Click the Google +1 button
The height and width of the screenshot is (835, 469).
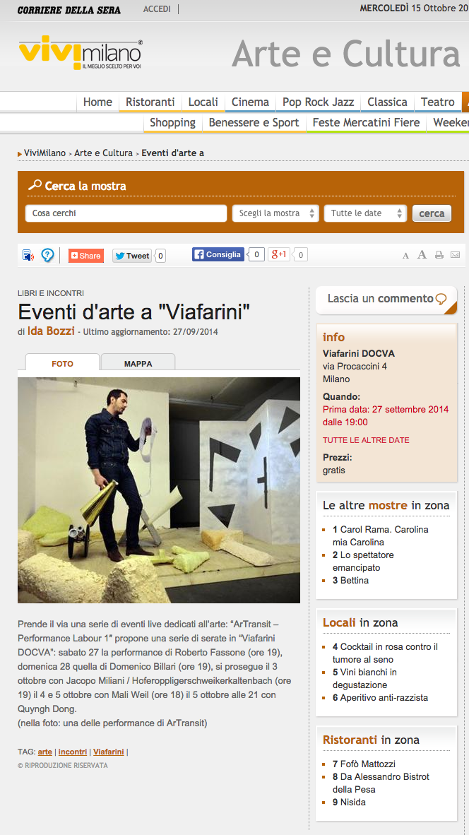(x=279, y=254)
